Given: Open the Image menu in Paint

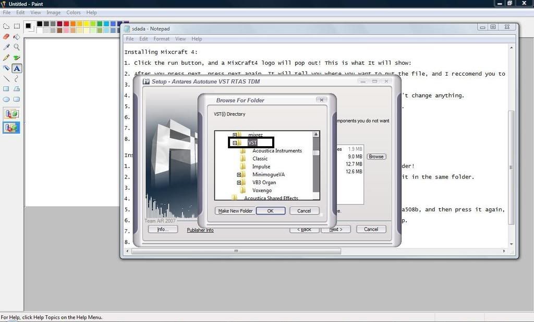Looking at the screenshot, I should (53, 13).
